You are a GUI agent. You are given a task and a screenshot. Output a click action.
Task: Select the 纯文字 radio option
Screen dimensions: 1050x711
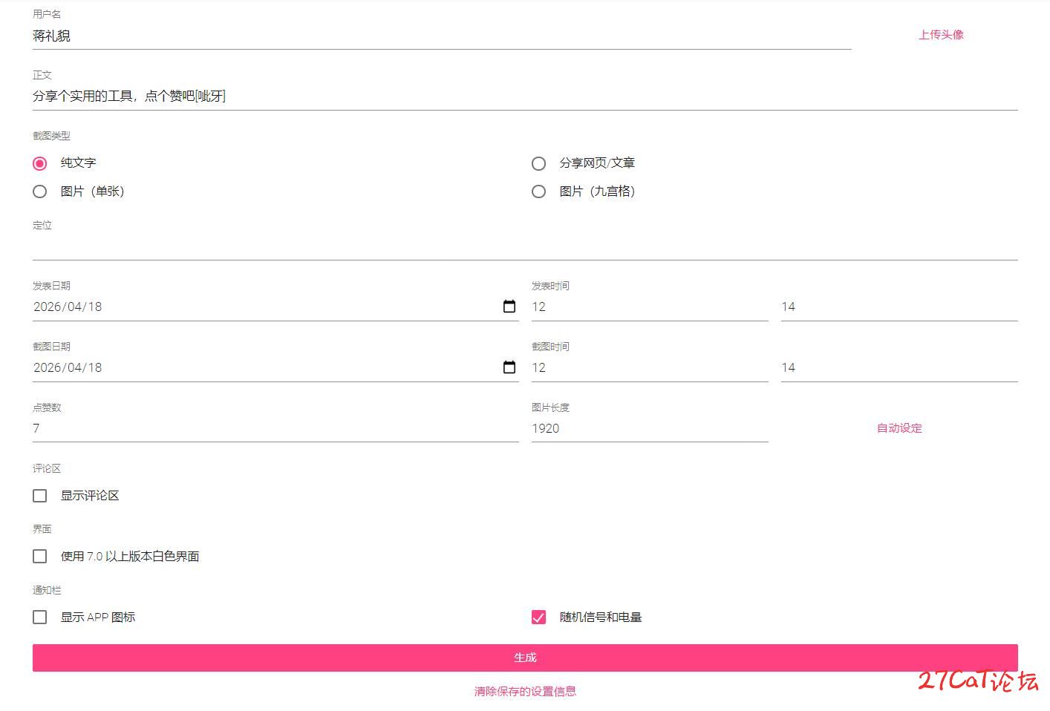(x=40, y=163)
